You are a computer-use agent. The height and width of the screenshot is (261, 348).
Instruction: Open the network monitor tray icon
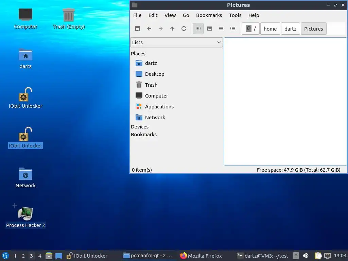(x=327, y=256)
